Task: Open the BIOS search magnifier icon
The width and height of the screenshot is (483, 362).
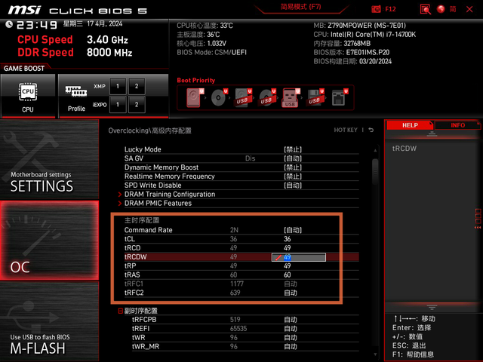Action: click(x=425, y=9)
